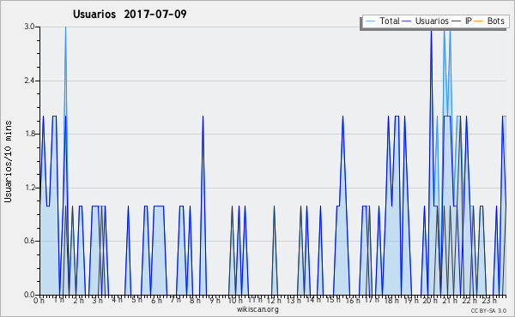The image size is (515, 317).
Task: Click the '0 h' x-axis label
Action: point(39,301)
